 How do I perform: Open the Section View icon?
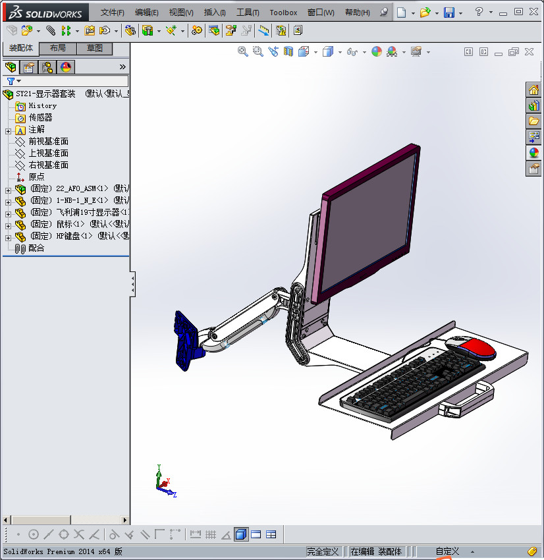click(288, 52)
